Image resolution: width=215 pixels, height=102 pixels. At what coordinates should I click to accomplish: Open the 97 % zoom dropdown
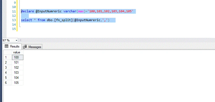(x=16, y=40)
